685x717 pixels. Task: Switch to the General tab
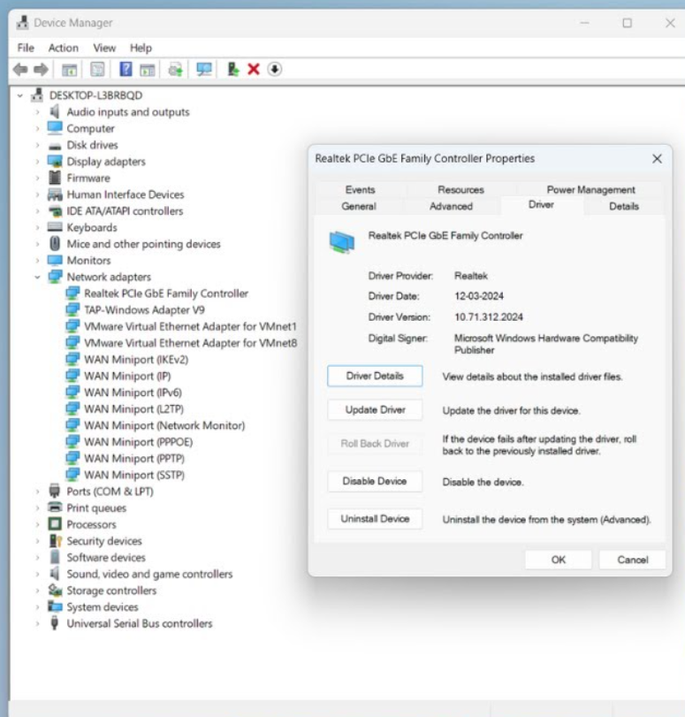click(359, 206)
